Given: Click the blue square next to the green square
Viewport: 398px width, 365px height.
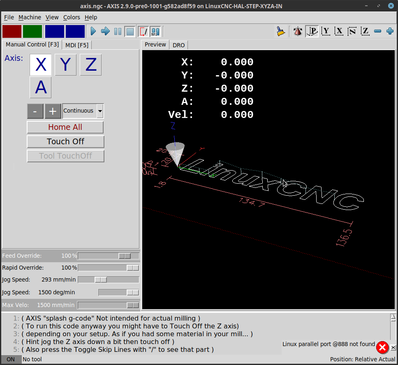Looking at the screenshot, I should (55, 32).
